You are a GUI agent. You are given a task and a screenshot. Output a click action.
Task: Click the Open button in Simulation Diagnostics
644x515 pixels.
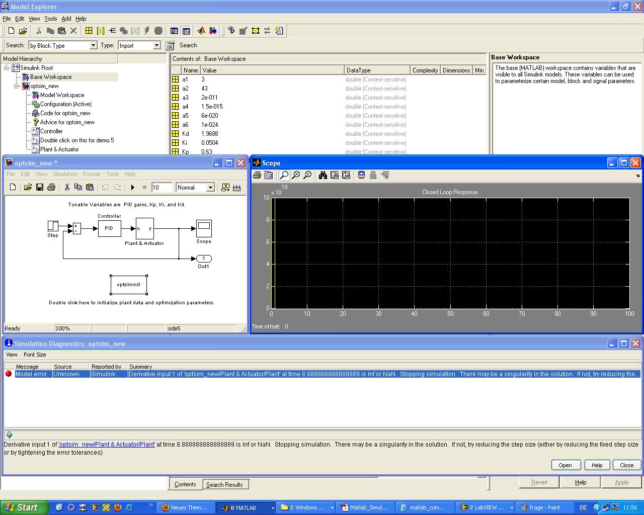[x=566, y=465]
